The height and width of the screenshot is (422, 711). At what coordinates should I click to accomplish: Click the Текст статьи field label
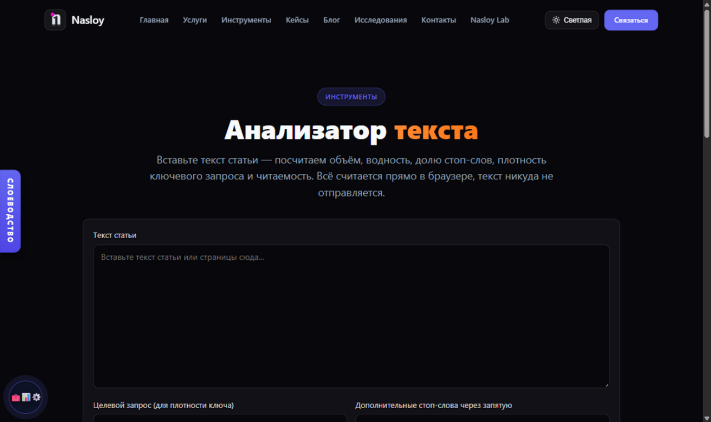(x=115, y=235)
